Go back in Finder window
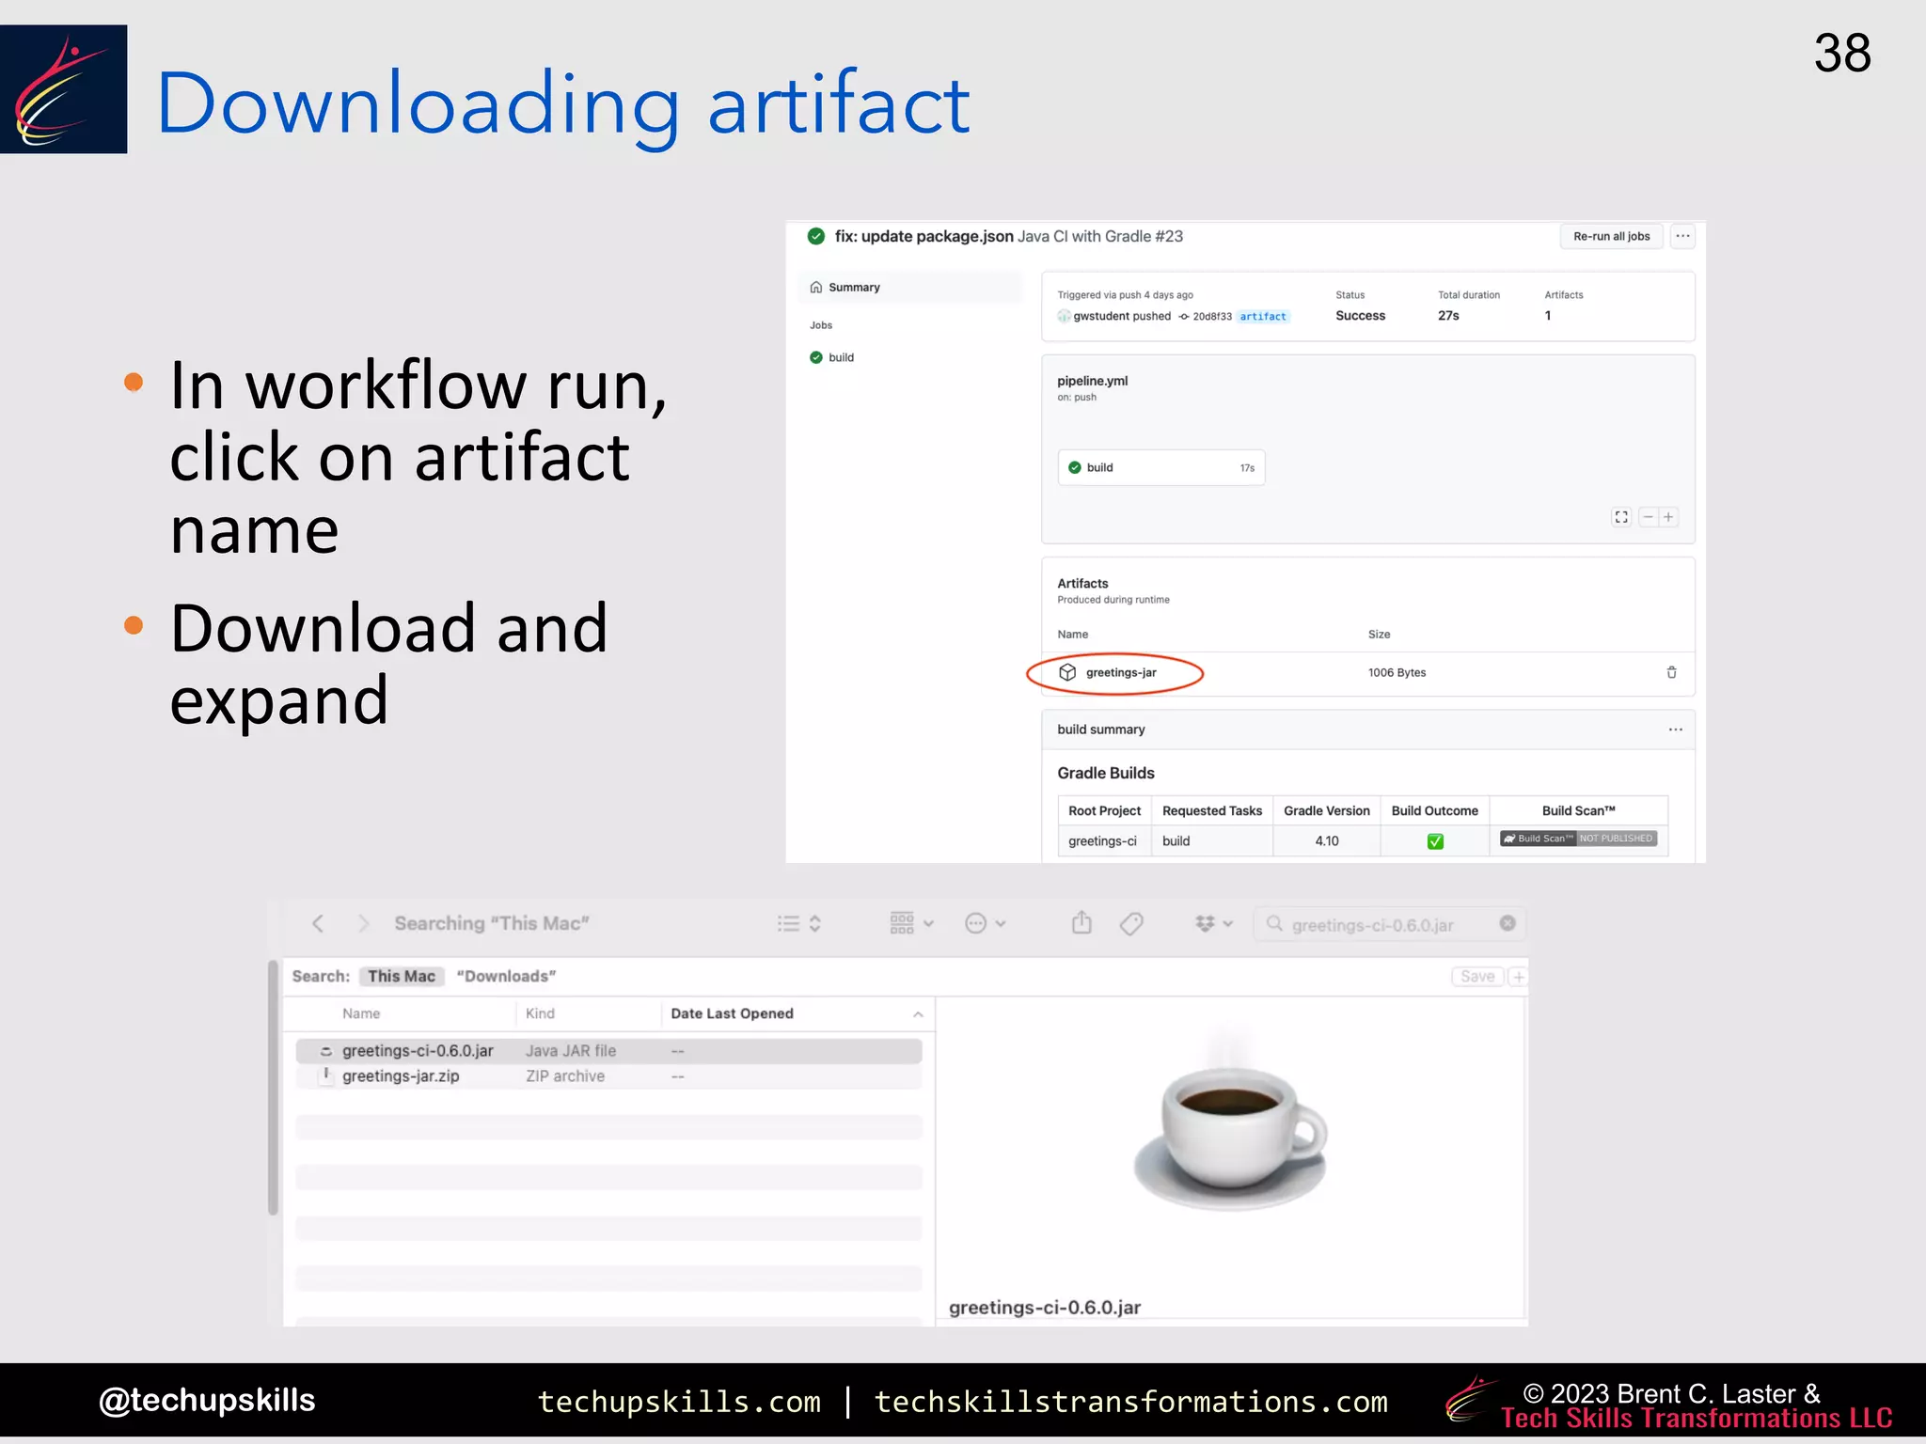Viewport: 1926px width, 1444px height. (x=318, y=923)
